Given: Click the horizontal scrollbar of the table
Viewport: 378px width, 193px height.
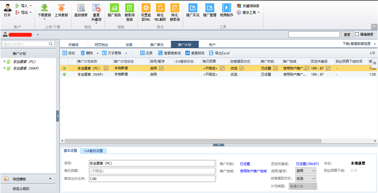Looking at the screenshot, I should point(190,141).
